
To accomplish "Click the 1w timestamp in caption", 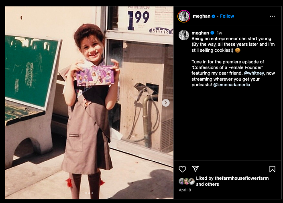I will pyautogui.click(x=219, y=33).
